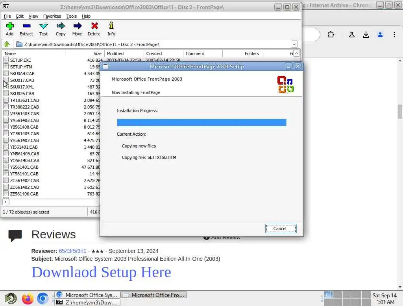
Task: Click the Test toolbar icon
Action: [x=43, y=26]
